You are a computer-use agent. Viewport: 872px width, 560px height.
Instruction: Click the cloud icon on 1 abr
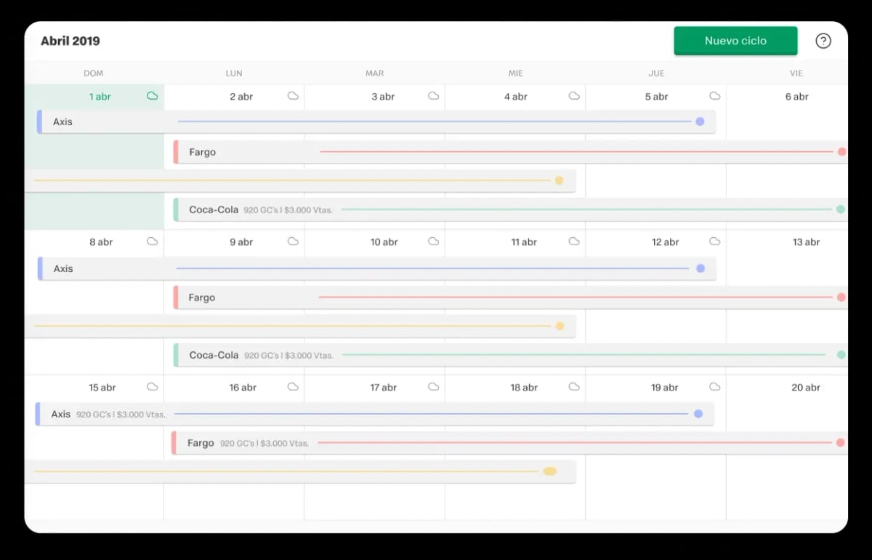click(152, 95)
